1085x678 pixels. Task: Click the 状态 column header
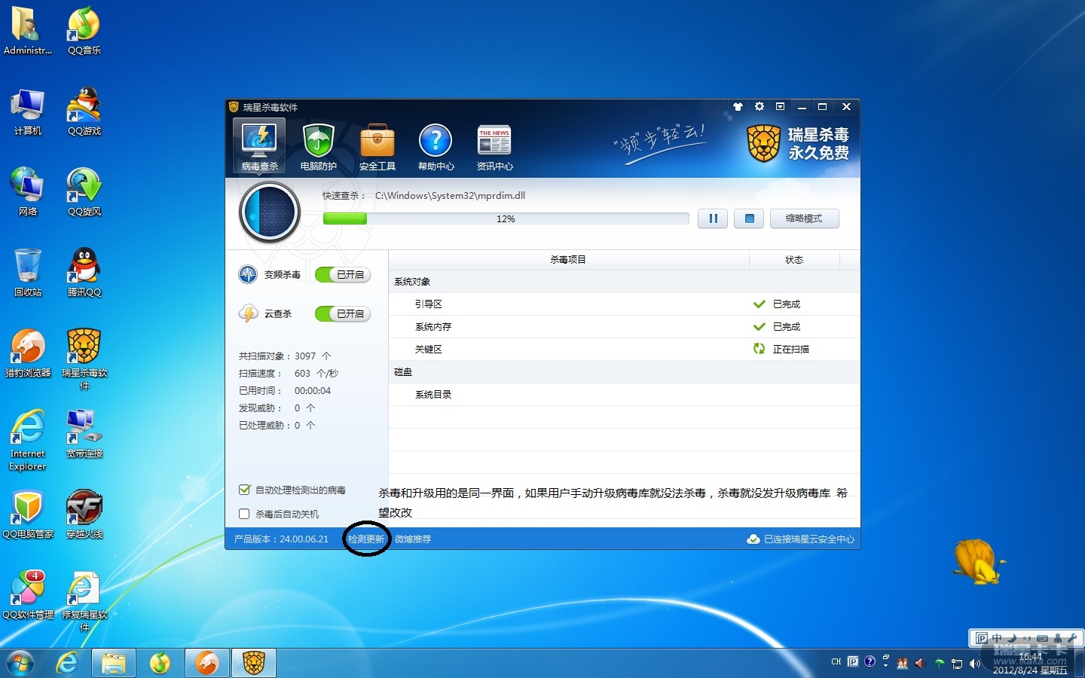click(x=794, y=260)
